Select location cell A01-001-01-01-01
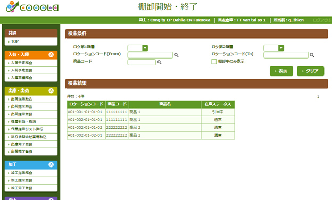The image size is (332, 200). pyautogui.click(x=86, y=112)
